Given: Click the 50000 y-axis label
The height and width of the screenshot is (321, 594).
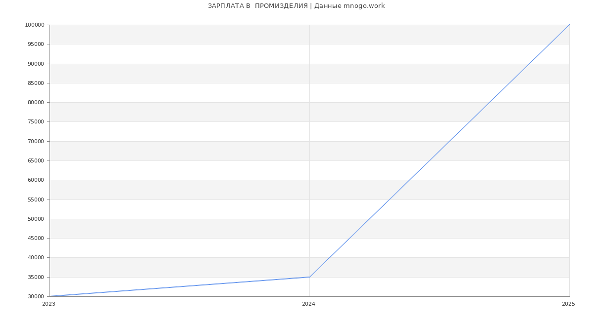Looking at the screenshot, I should [36, 219].
